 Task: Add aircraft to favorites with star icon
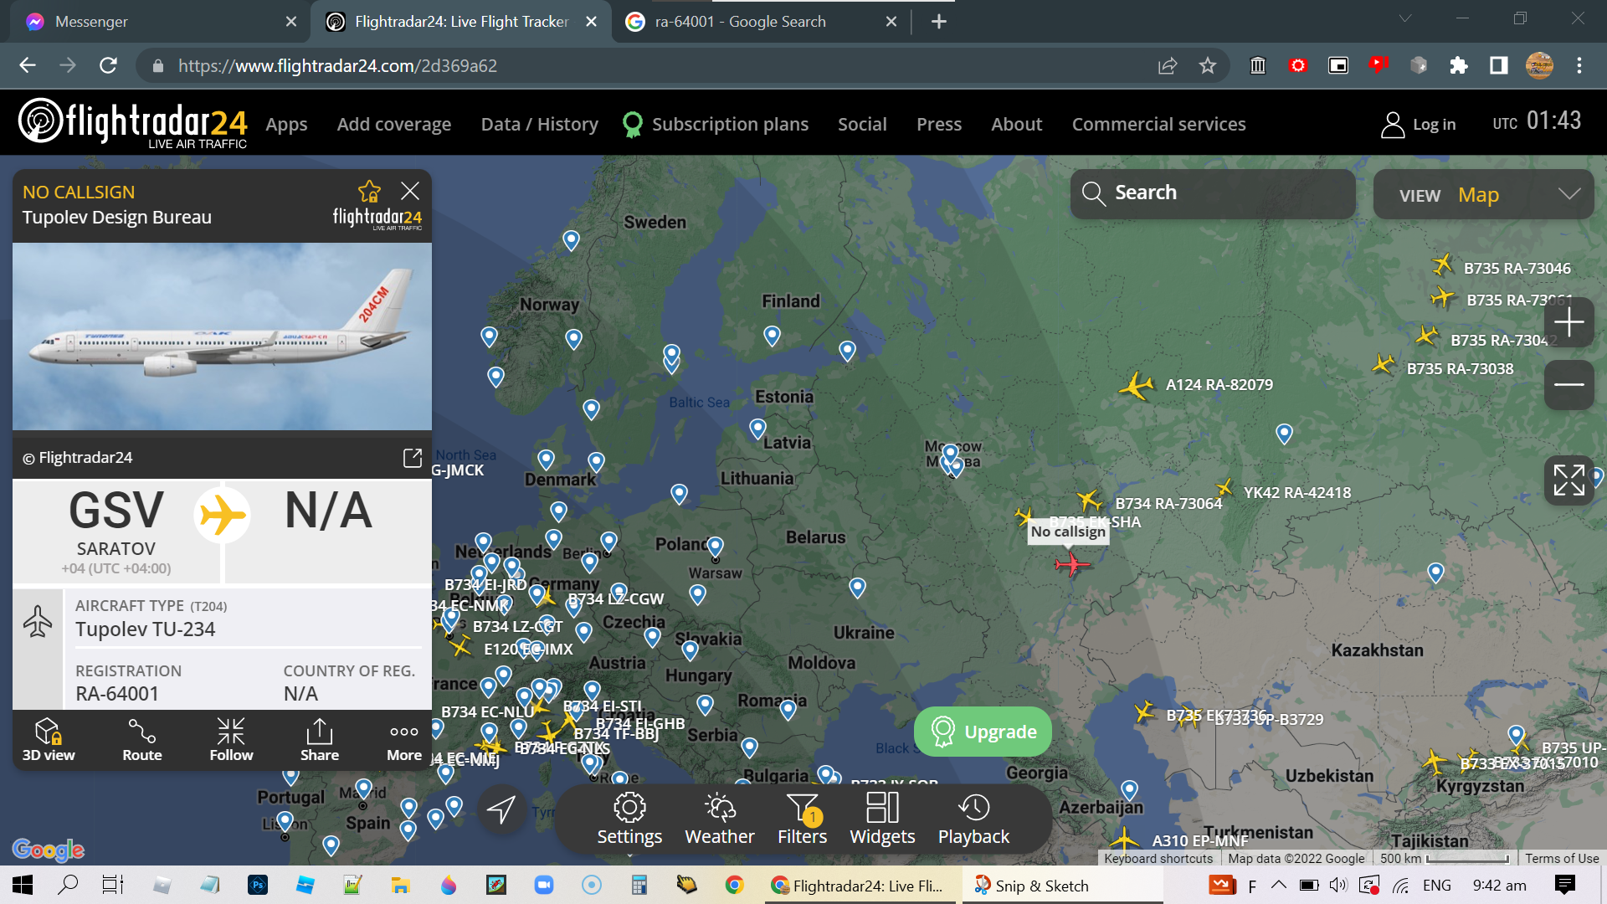coord(369,192)
